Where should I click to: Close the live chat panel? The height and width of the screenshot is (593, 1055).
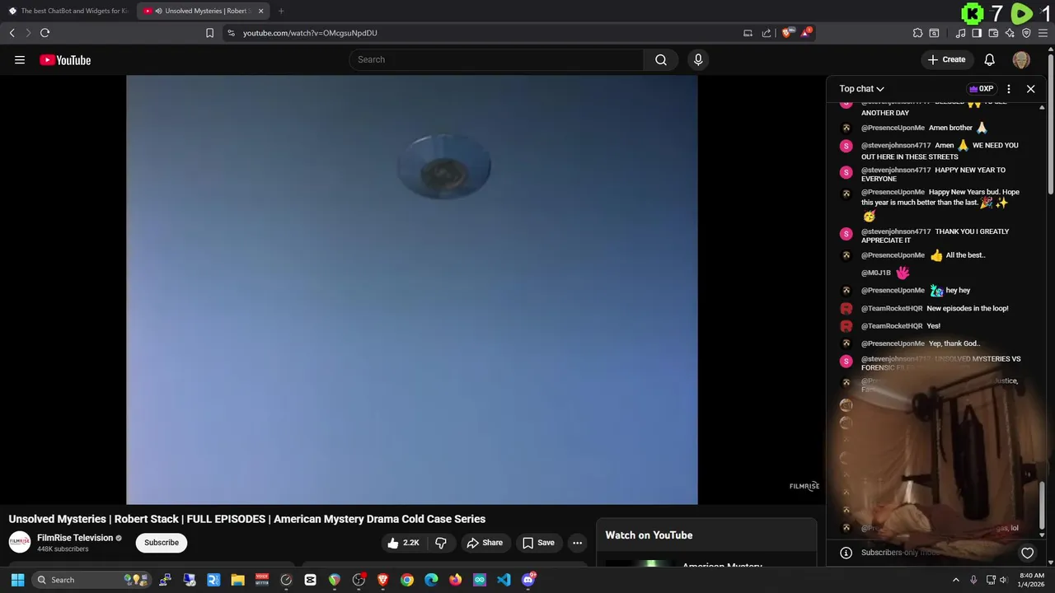(1030, 89)
